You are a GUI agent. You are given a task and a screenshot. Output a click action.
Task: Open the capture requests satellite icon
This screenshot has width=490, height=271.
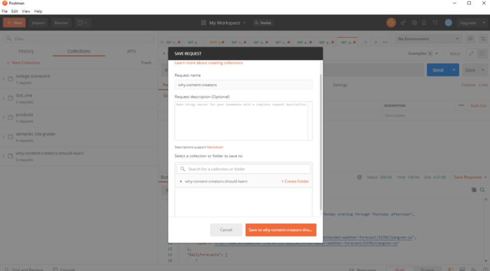(403, 23)
